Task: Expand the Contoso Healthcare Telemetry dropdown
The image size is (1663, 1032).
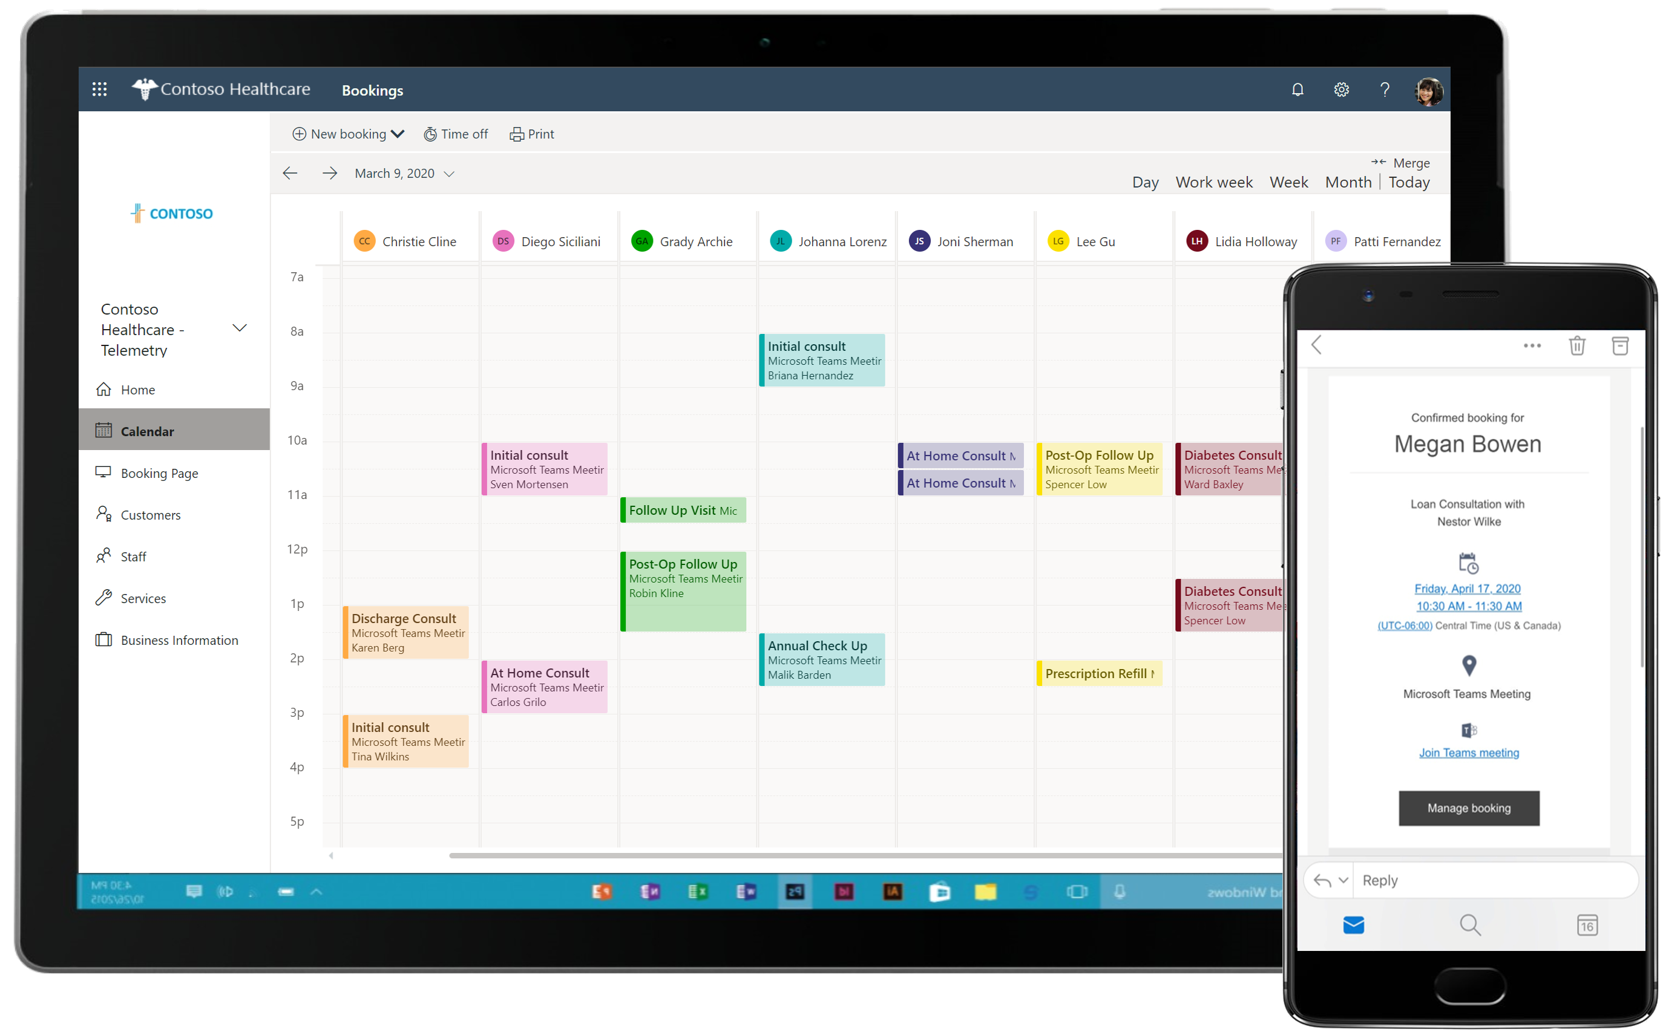Action: [x=240, y=327]
